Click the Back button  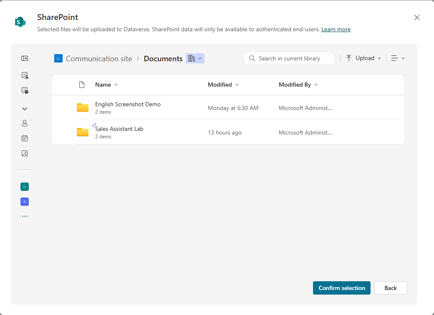[390, 288]
